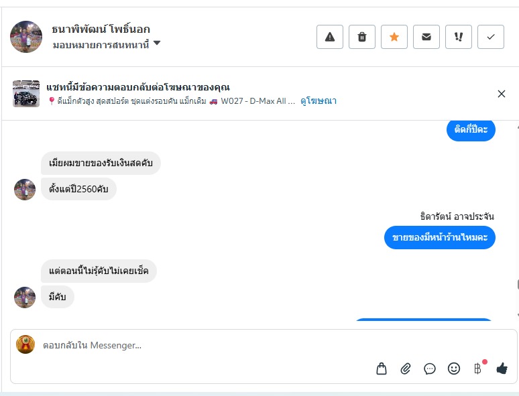Viewport: 519px width, 396px height.
Task: Send a thumbs-up like
Action: (502, 369)
